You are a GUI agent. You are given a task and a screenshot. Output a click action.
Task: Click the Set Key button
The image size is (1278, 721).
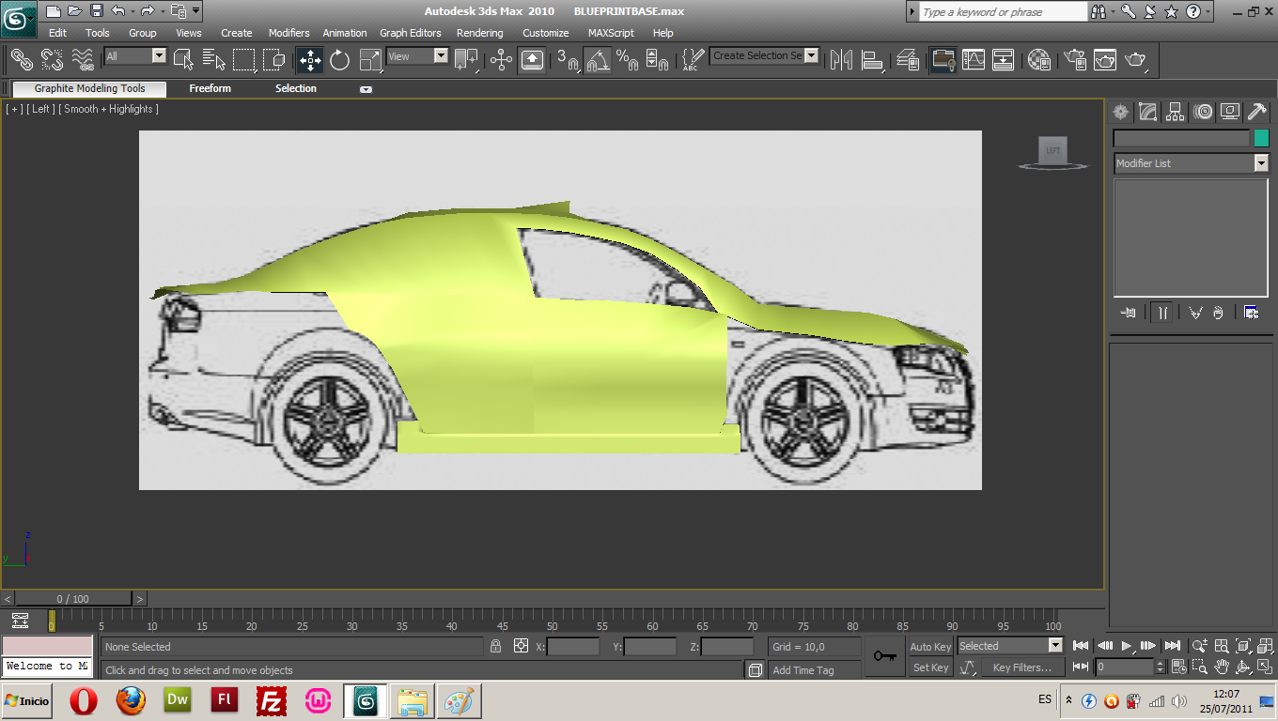coord(930,667)
